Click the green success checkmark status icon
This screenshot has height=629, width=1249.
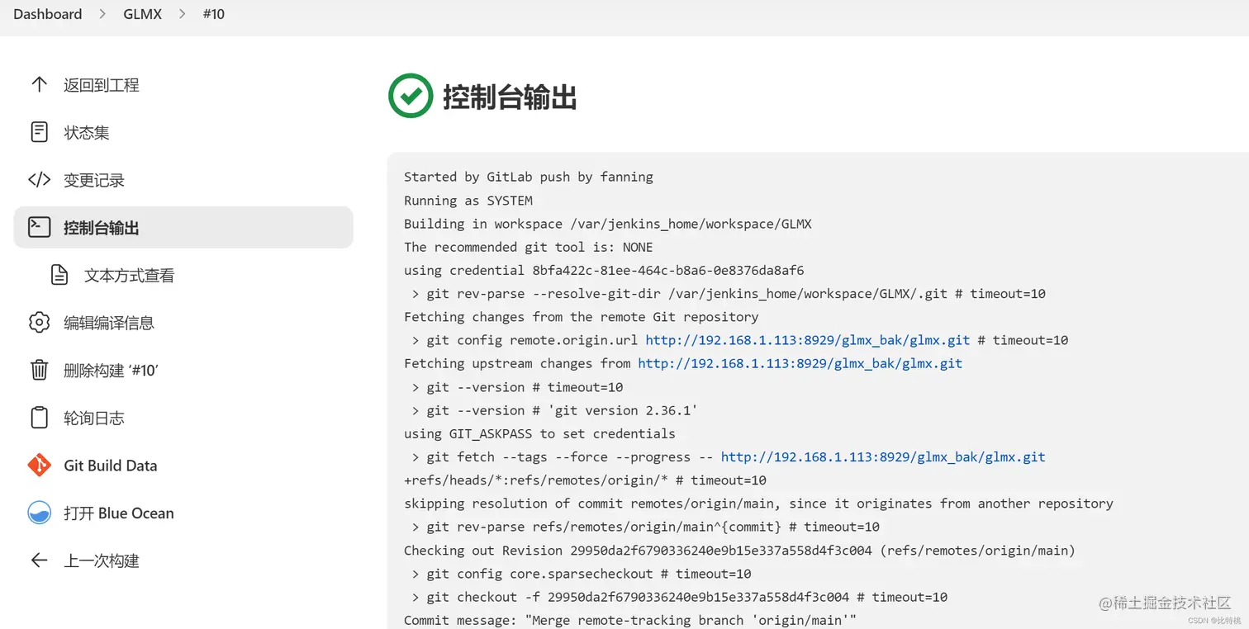411,96
